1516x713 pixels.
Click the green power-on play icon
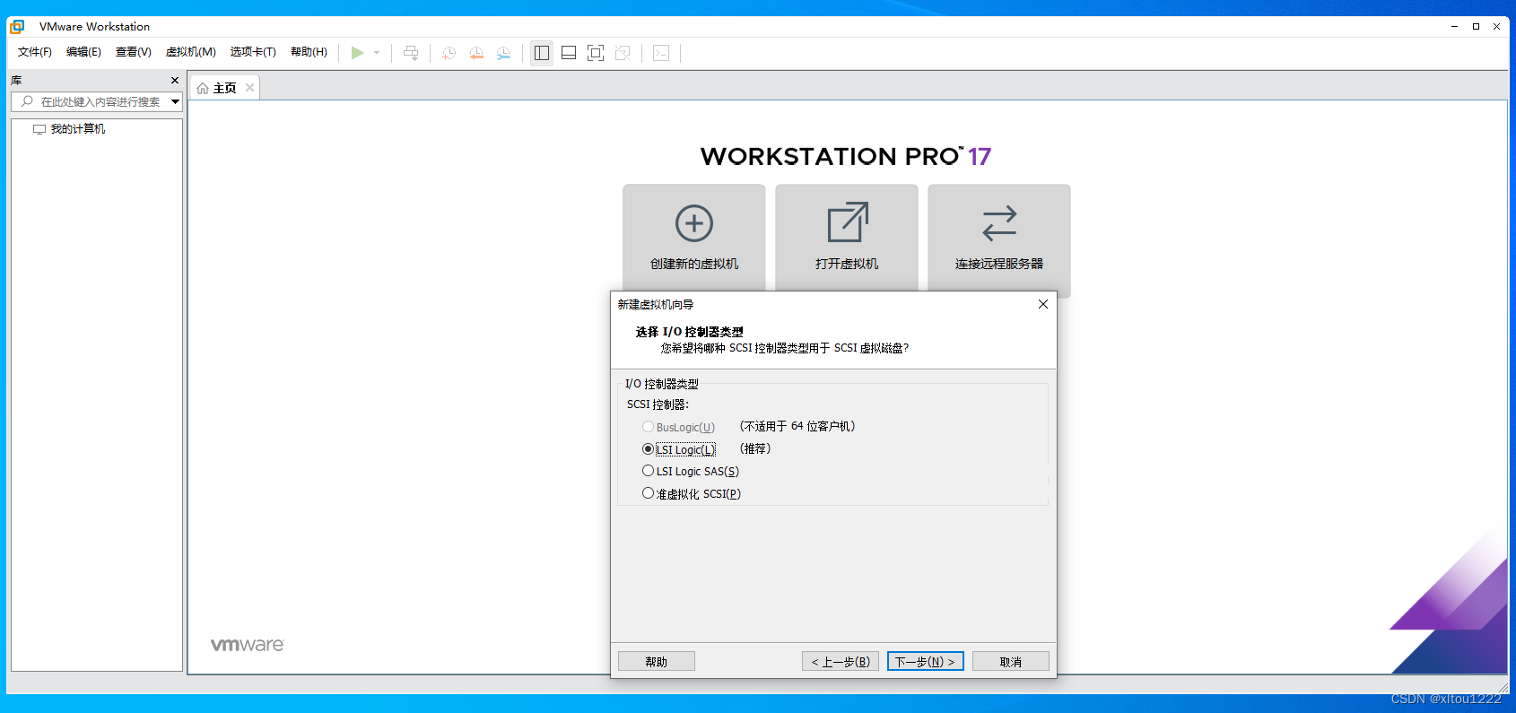pos(357,53)
